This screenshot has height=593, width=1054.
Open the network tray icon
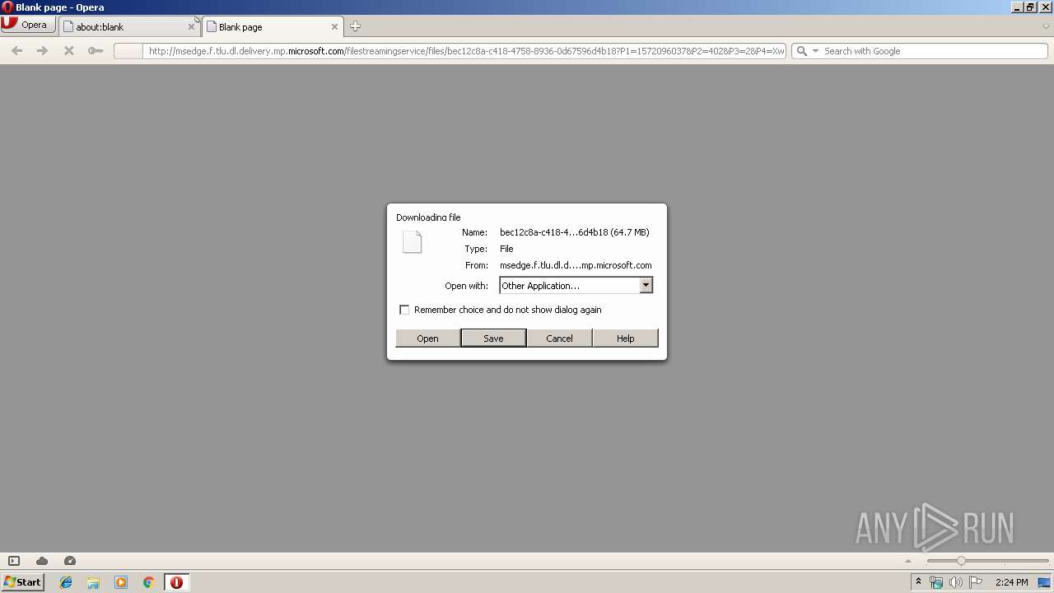tap(936, 582)
